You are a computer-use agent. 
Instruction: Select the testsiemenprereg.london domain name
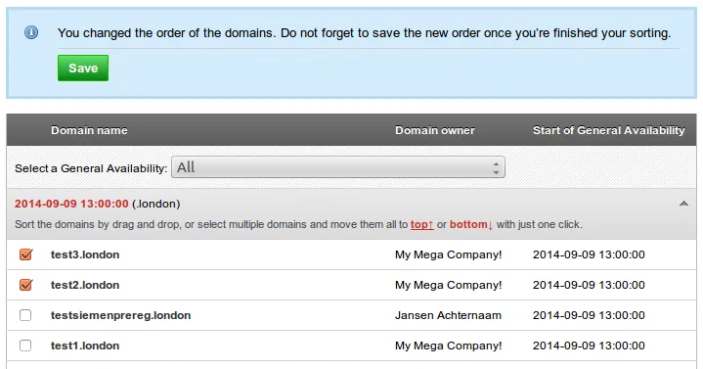pos(120,315)
